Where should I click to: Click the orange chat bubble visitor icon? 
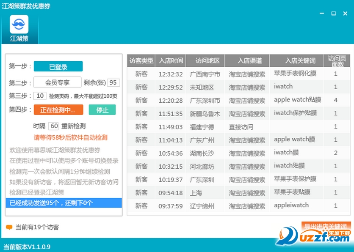[x=9, y=227]
